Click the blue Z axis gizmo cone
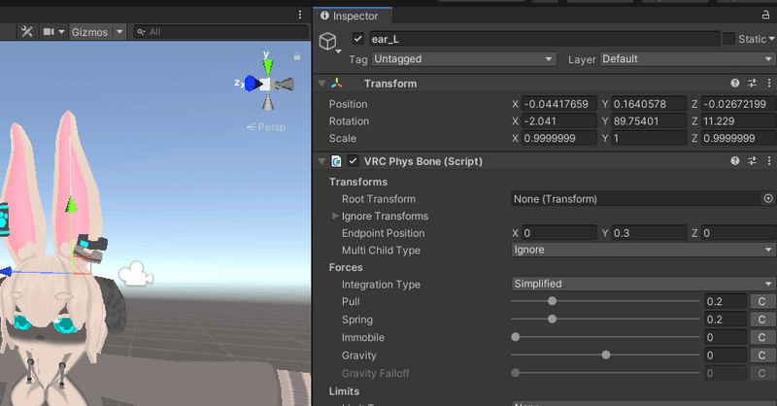Screen dimensions: 777x406 coord(253,84)
